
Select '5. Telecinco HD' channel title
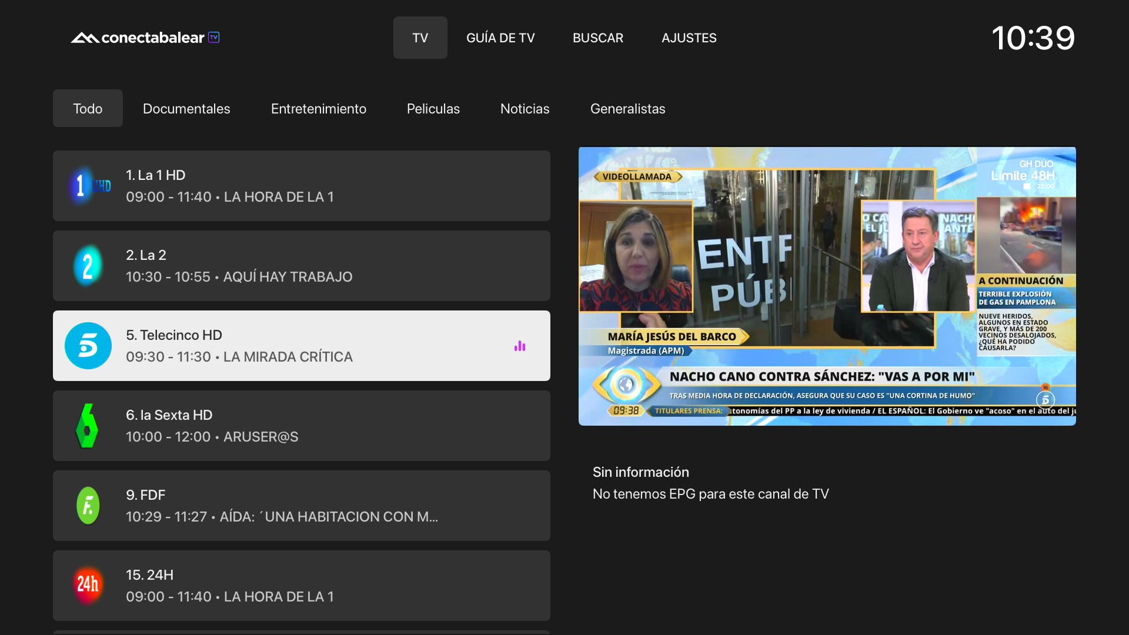[x=174, y=335]
